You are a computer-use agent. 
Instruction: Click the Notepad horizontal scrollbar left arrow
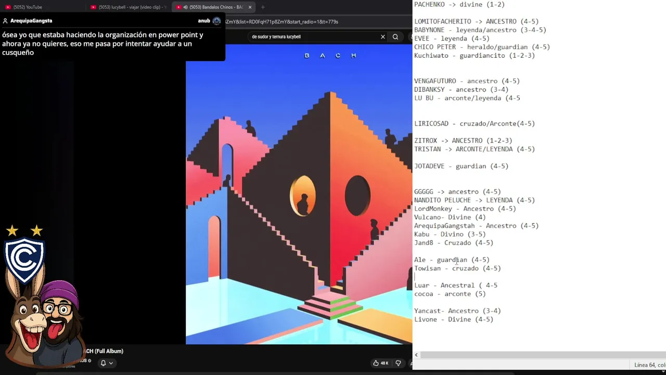pos(416,355)
